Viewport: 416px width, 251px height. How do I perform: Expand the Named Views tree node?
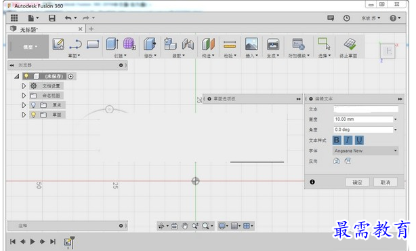(24, 96)
